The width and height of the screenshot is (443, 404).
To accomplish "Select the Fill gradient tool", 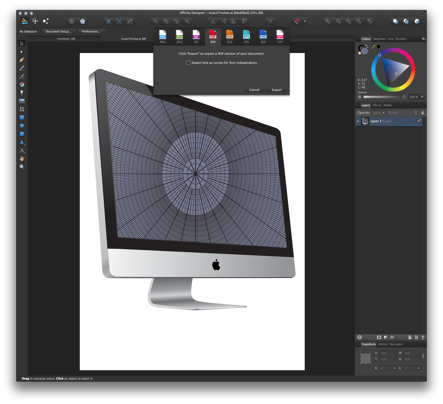I will pos(22,84).
